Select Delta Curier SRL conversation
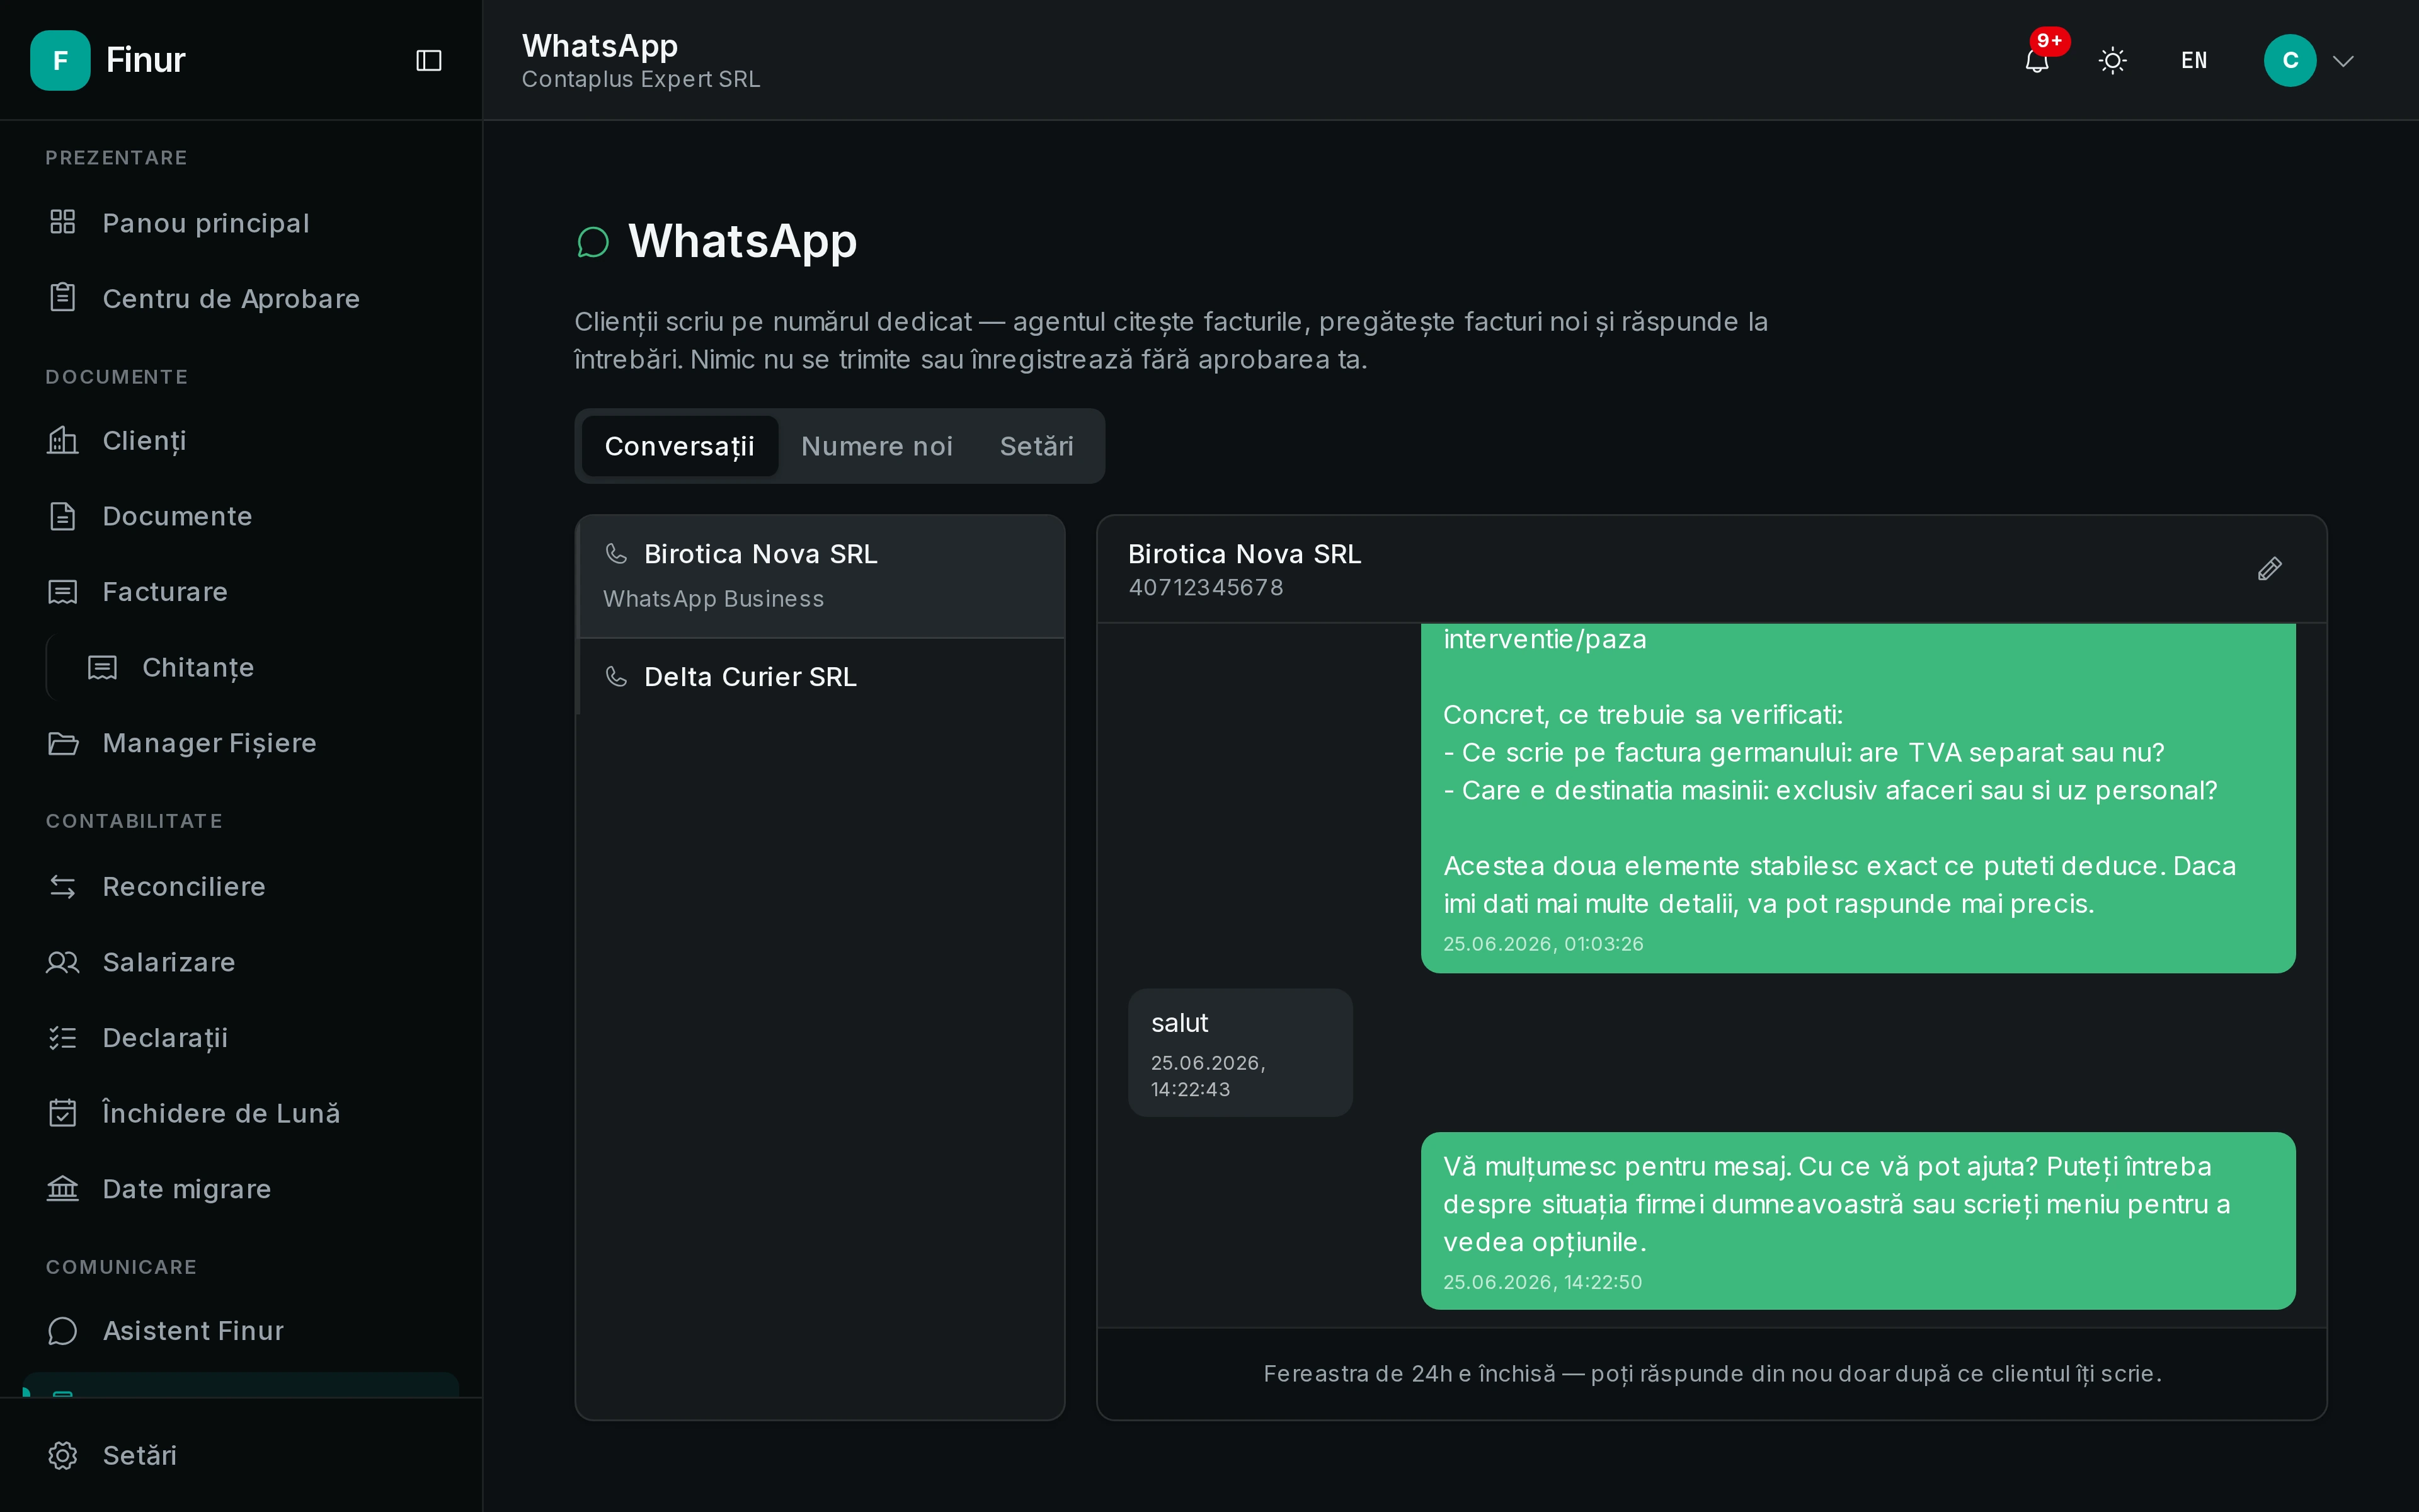Image resolution: width=2419 pixels, height=1512 pixels. (x=821, y=677)
